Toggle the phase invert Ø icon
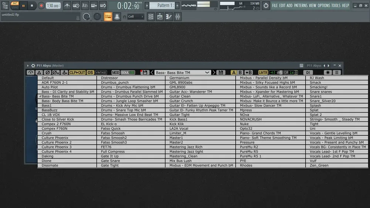 pos(47,73)
